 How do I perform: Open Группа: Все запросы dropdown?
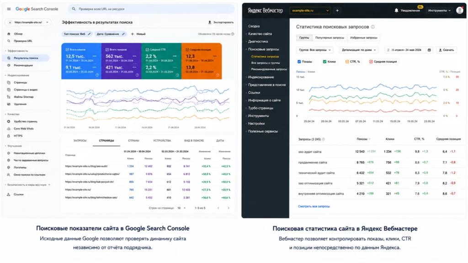(x=314, y=50)
